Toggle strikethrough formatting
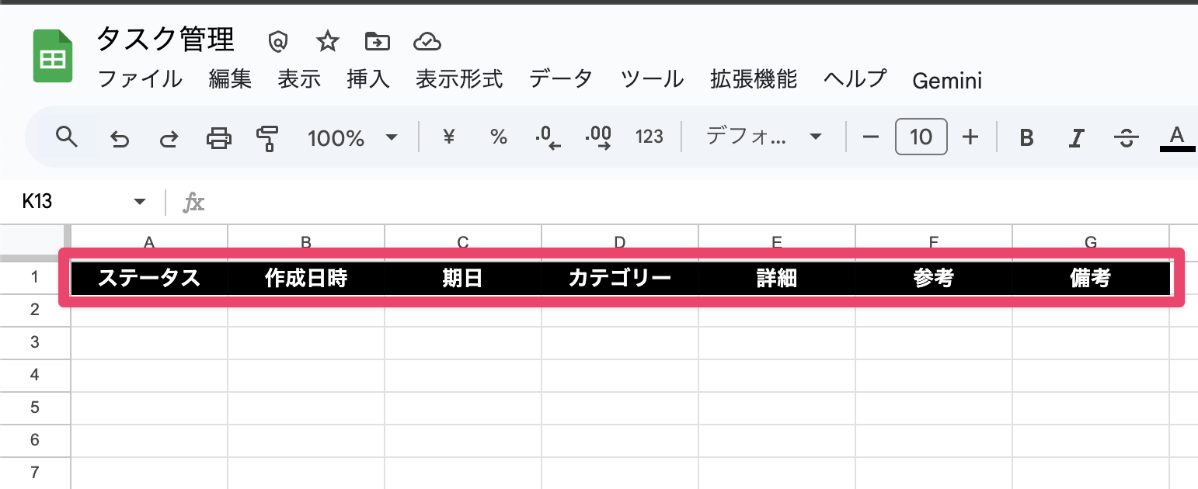The height and width of the screenshot is (489, 1198). click(1127, 137)
